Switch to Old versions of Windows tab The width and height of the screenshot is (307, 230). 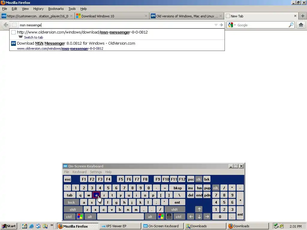pos(186,16)
